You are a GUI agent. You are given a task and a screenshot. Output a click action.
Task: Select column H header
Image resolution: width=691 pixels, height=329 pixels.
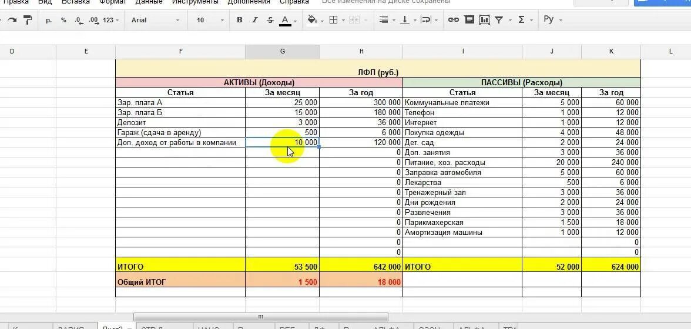361,52
